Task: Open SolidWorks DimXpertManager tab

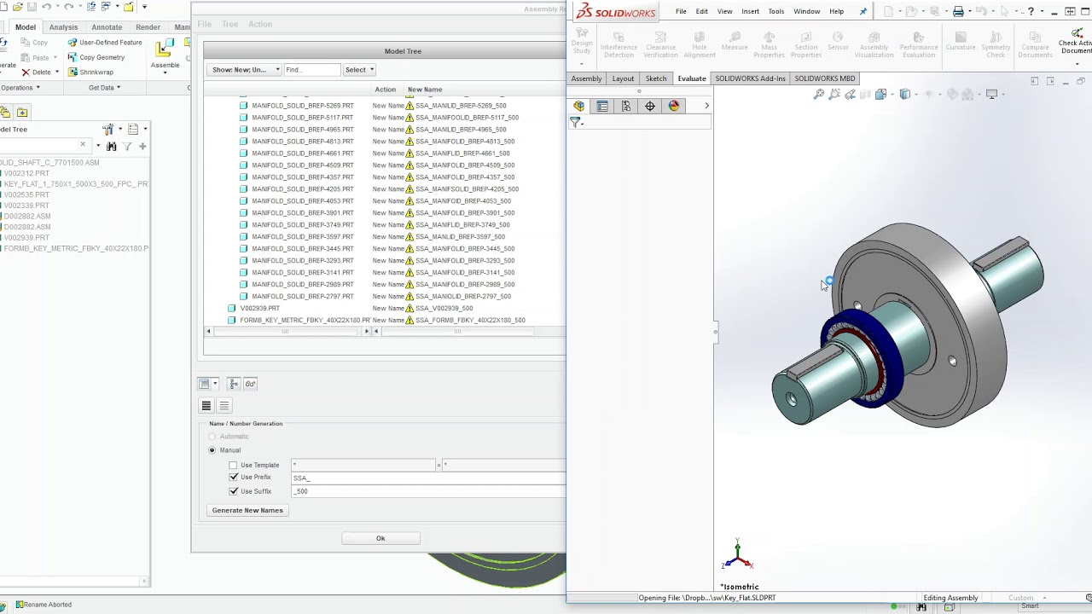Action: click(x=650, y=106)
